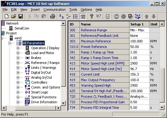Save project using the floppy disk icon

(x=21, y=17)
